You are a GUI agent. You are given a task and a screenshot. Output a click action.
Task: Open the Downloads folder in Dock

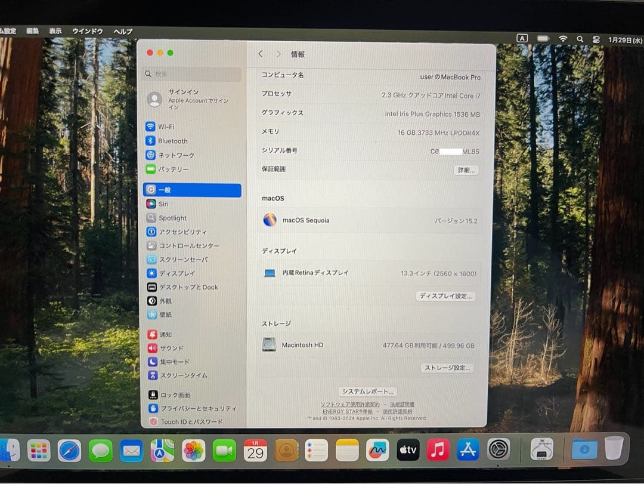(x=584, y=449)
